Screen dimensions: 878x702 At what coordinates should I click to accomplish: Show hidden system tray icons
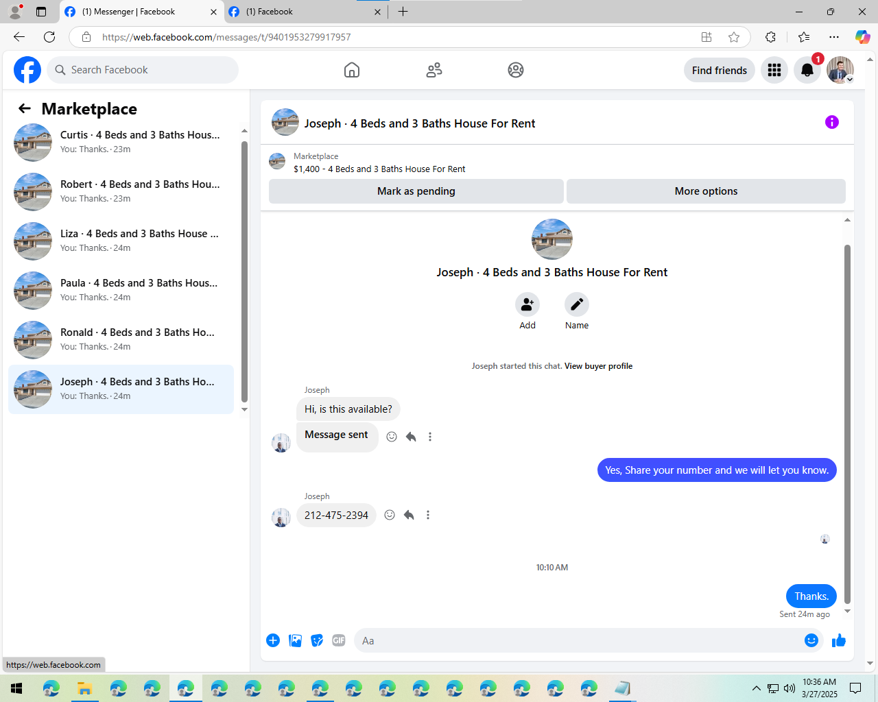pyautogui.click(x=756, y=688)
